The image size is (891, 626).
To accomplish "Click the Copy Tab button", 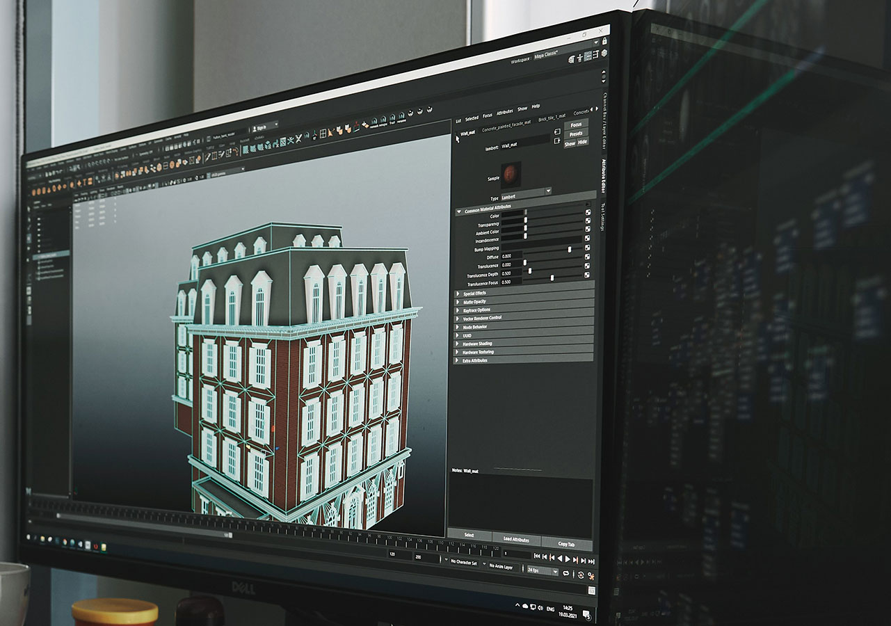I will click(x=566, y=544).
